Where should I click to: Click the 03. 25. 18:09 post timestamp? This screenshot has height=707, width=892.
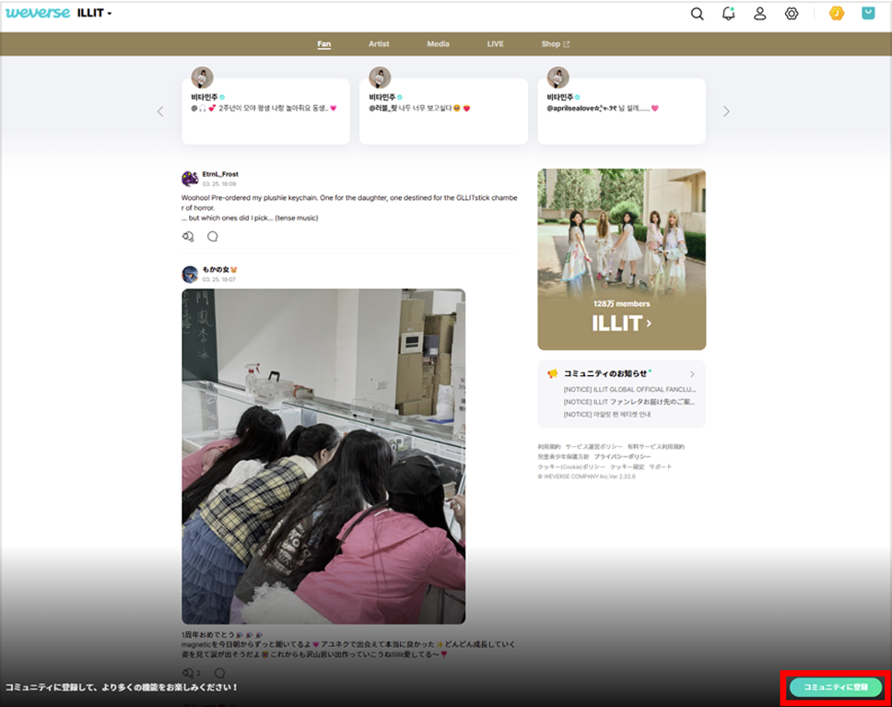219,183
